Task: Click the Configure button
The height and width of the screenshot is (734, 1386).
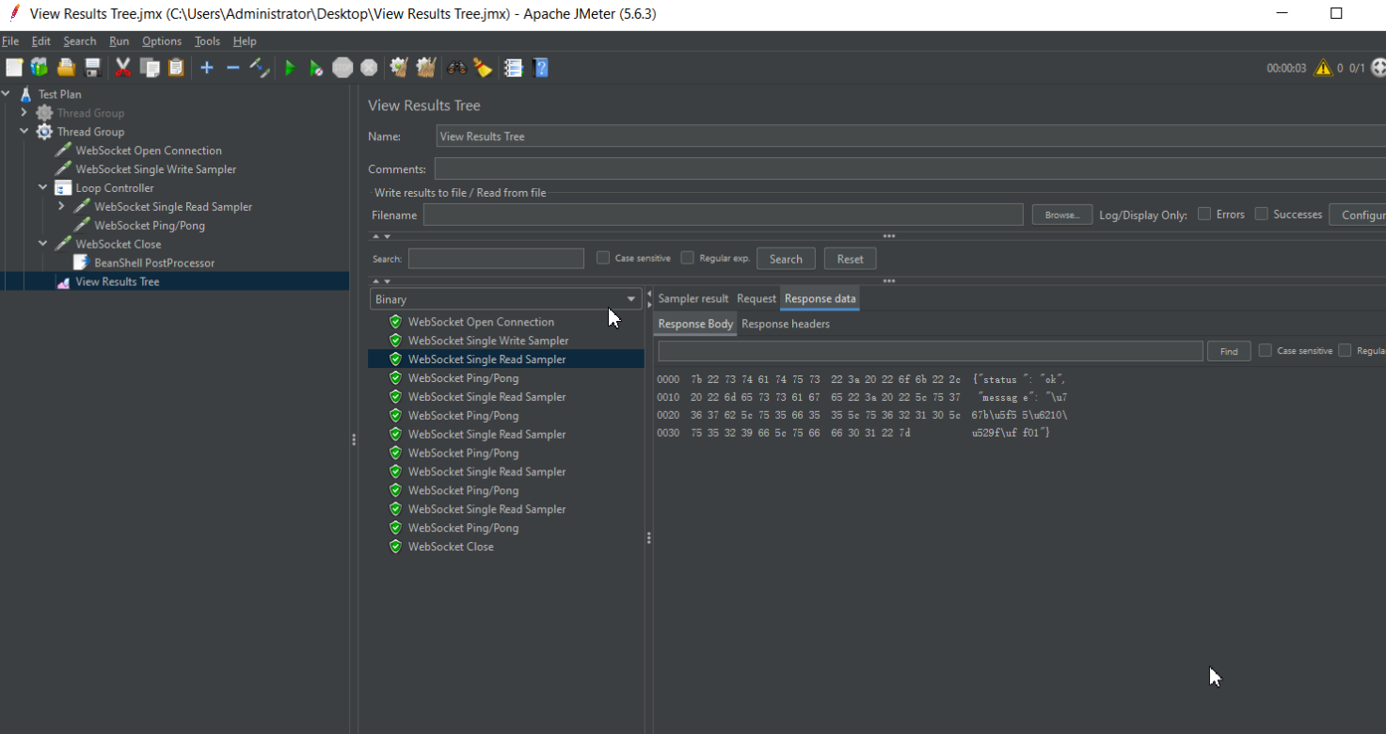Action: [x=1357, y=215]
